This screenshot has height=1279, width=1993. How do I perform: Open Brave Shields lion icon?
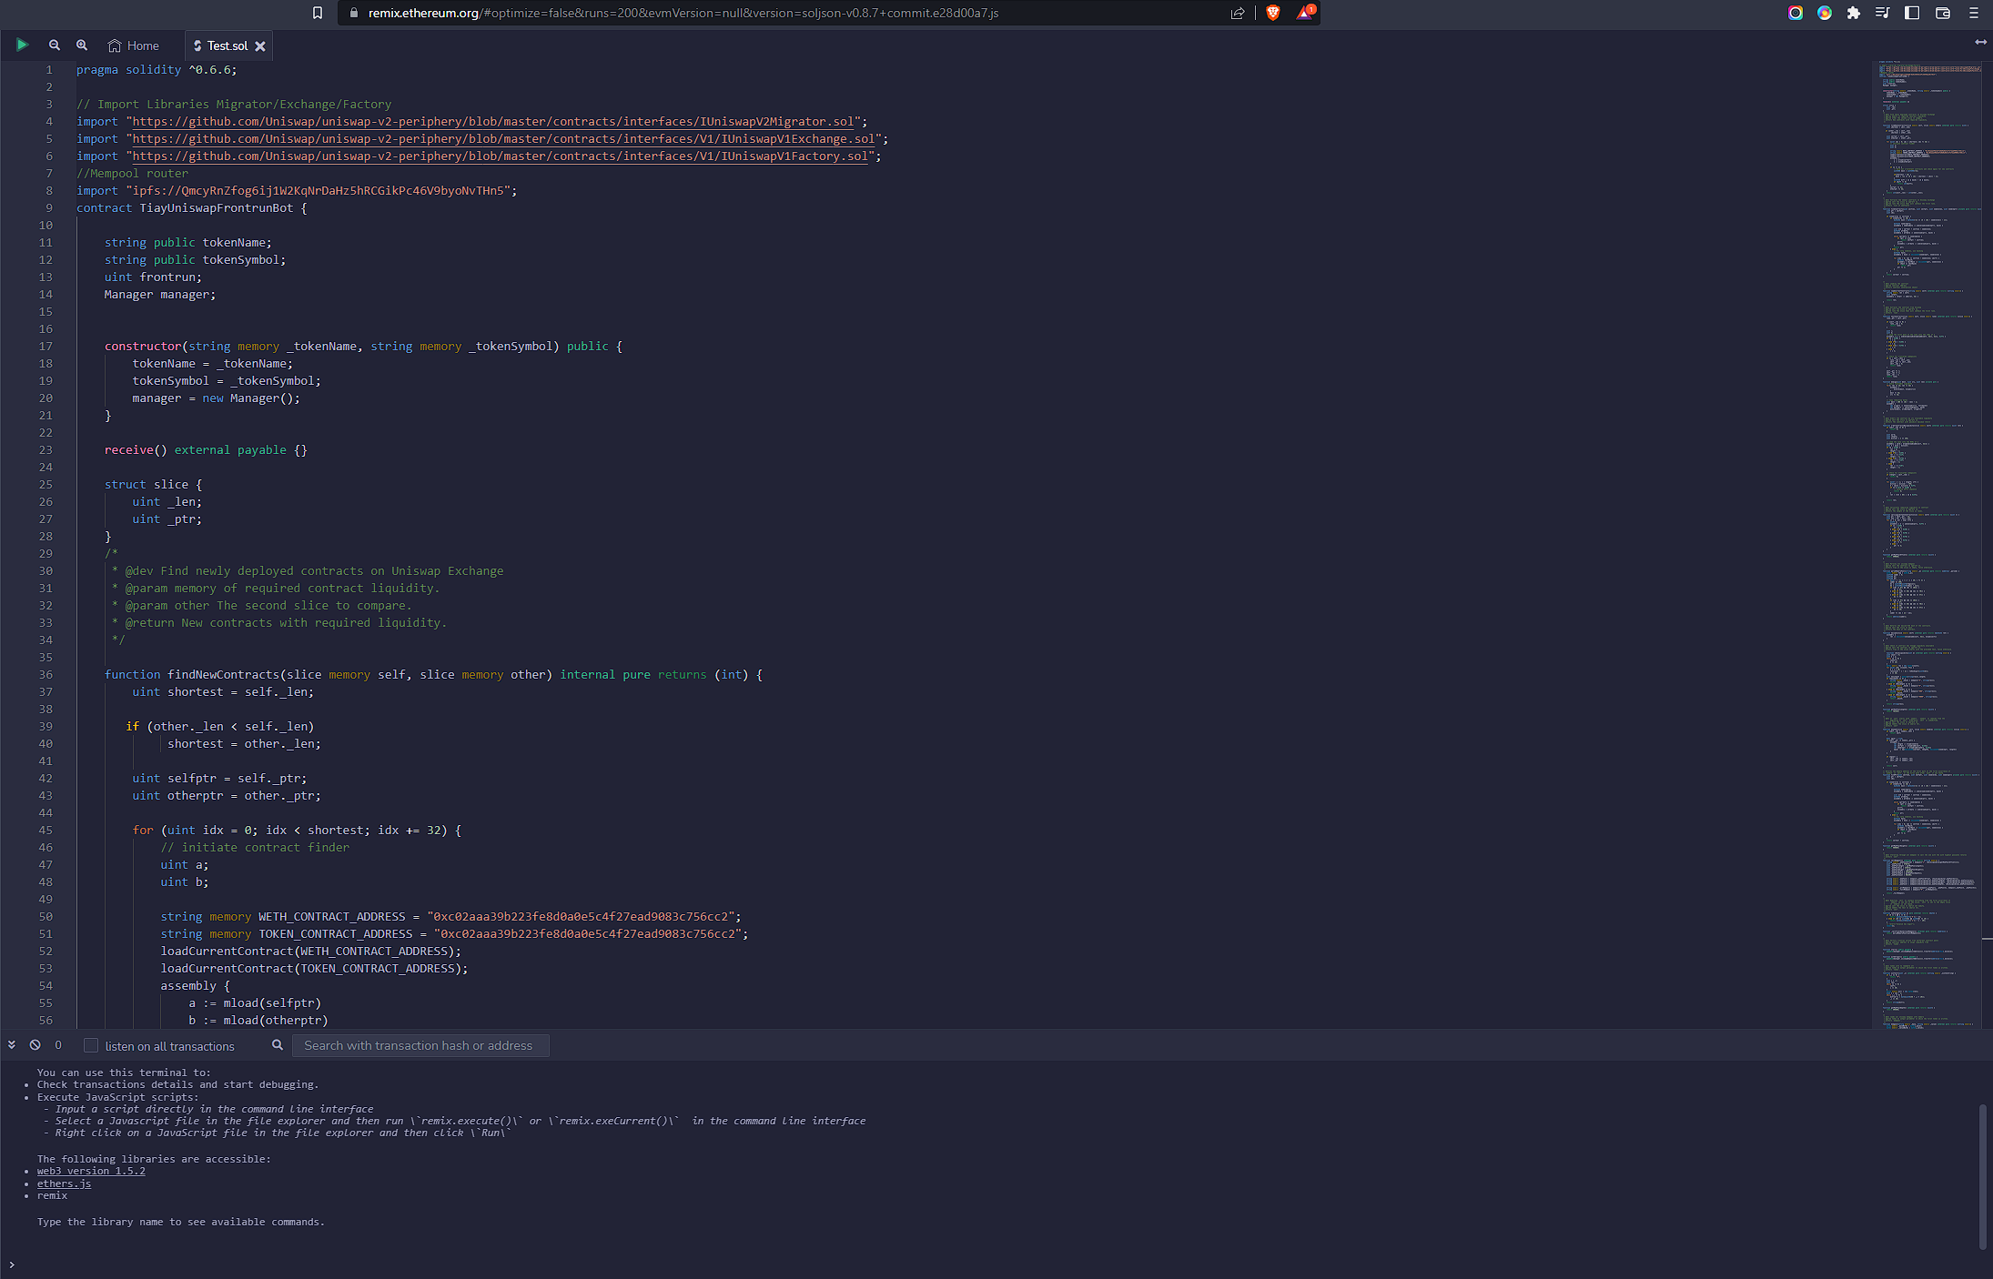pos(1273,13)
